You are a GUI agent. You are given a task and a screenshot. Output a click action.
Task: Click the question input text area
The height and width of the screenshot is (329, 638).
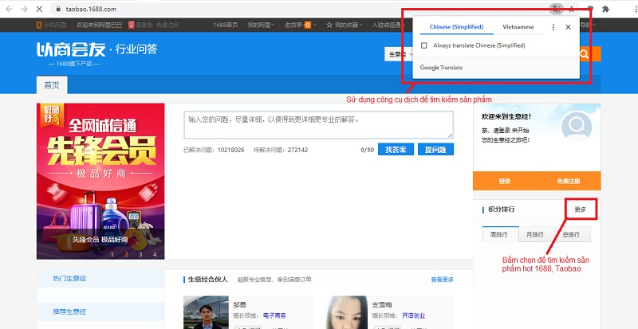pyautogui.click(x=317, y=125)
